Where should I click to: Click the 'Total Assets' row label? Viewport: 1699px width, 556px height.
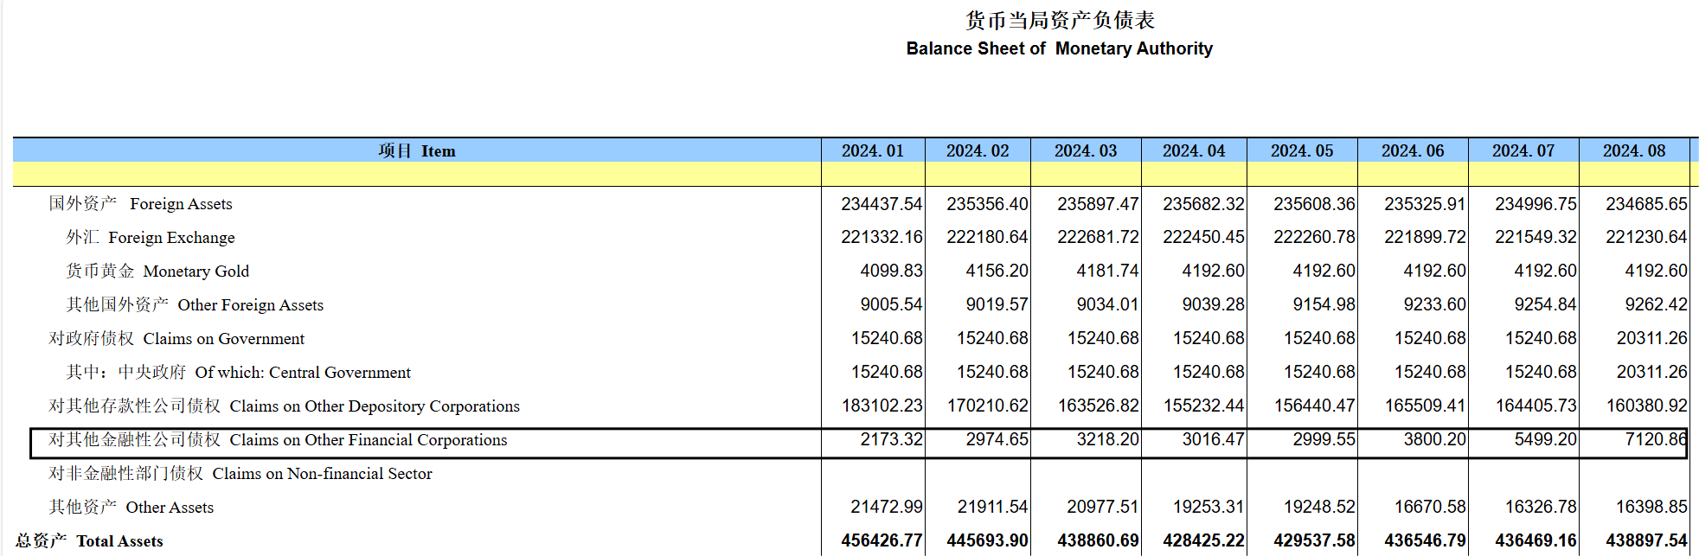click(x=119, y=541)
